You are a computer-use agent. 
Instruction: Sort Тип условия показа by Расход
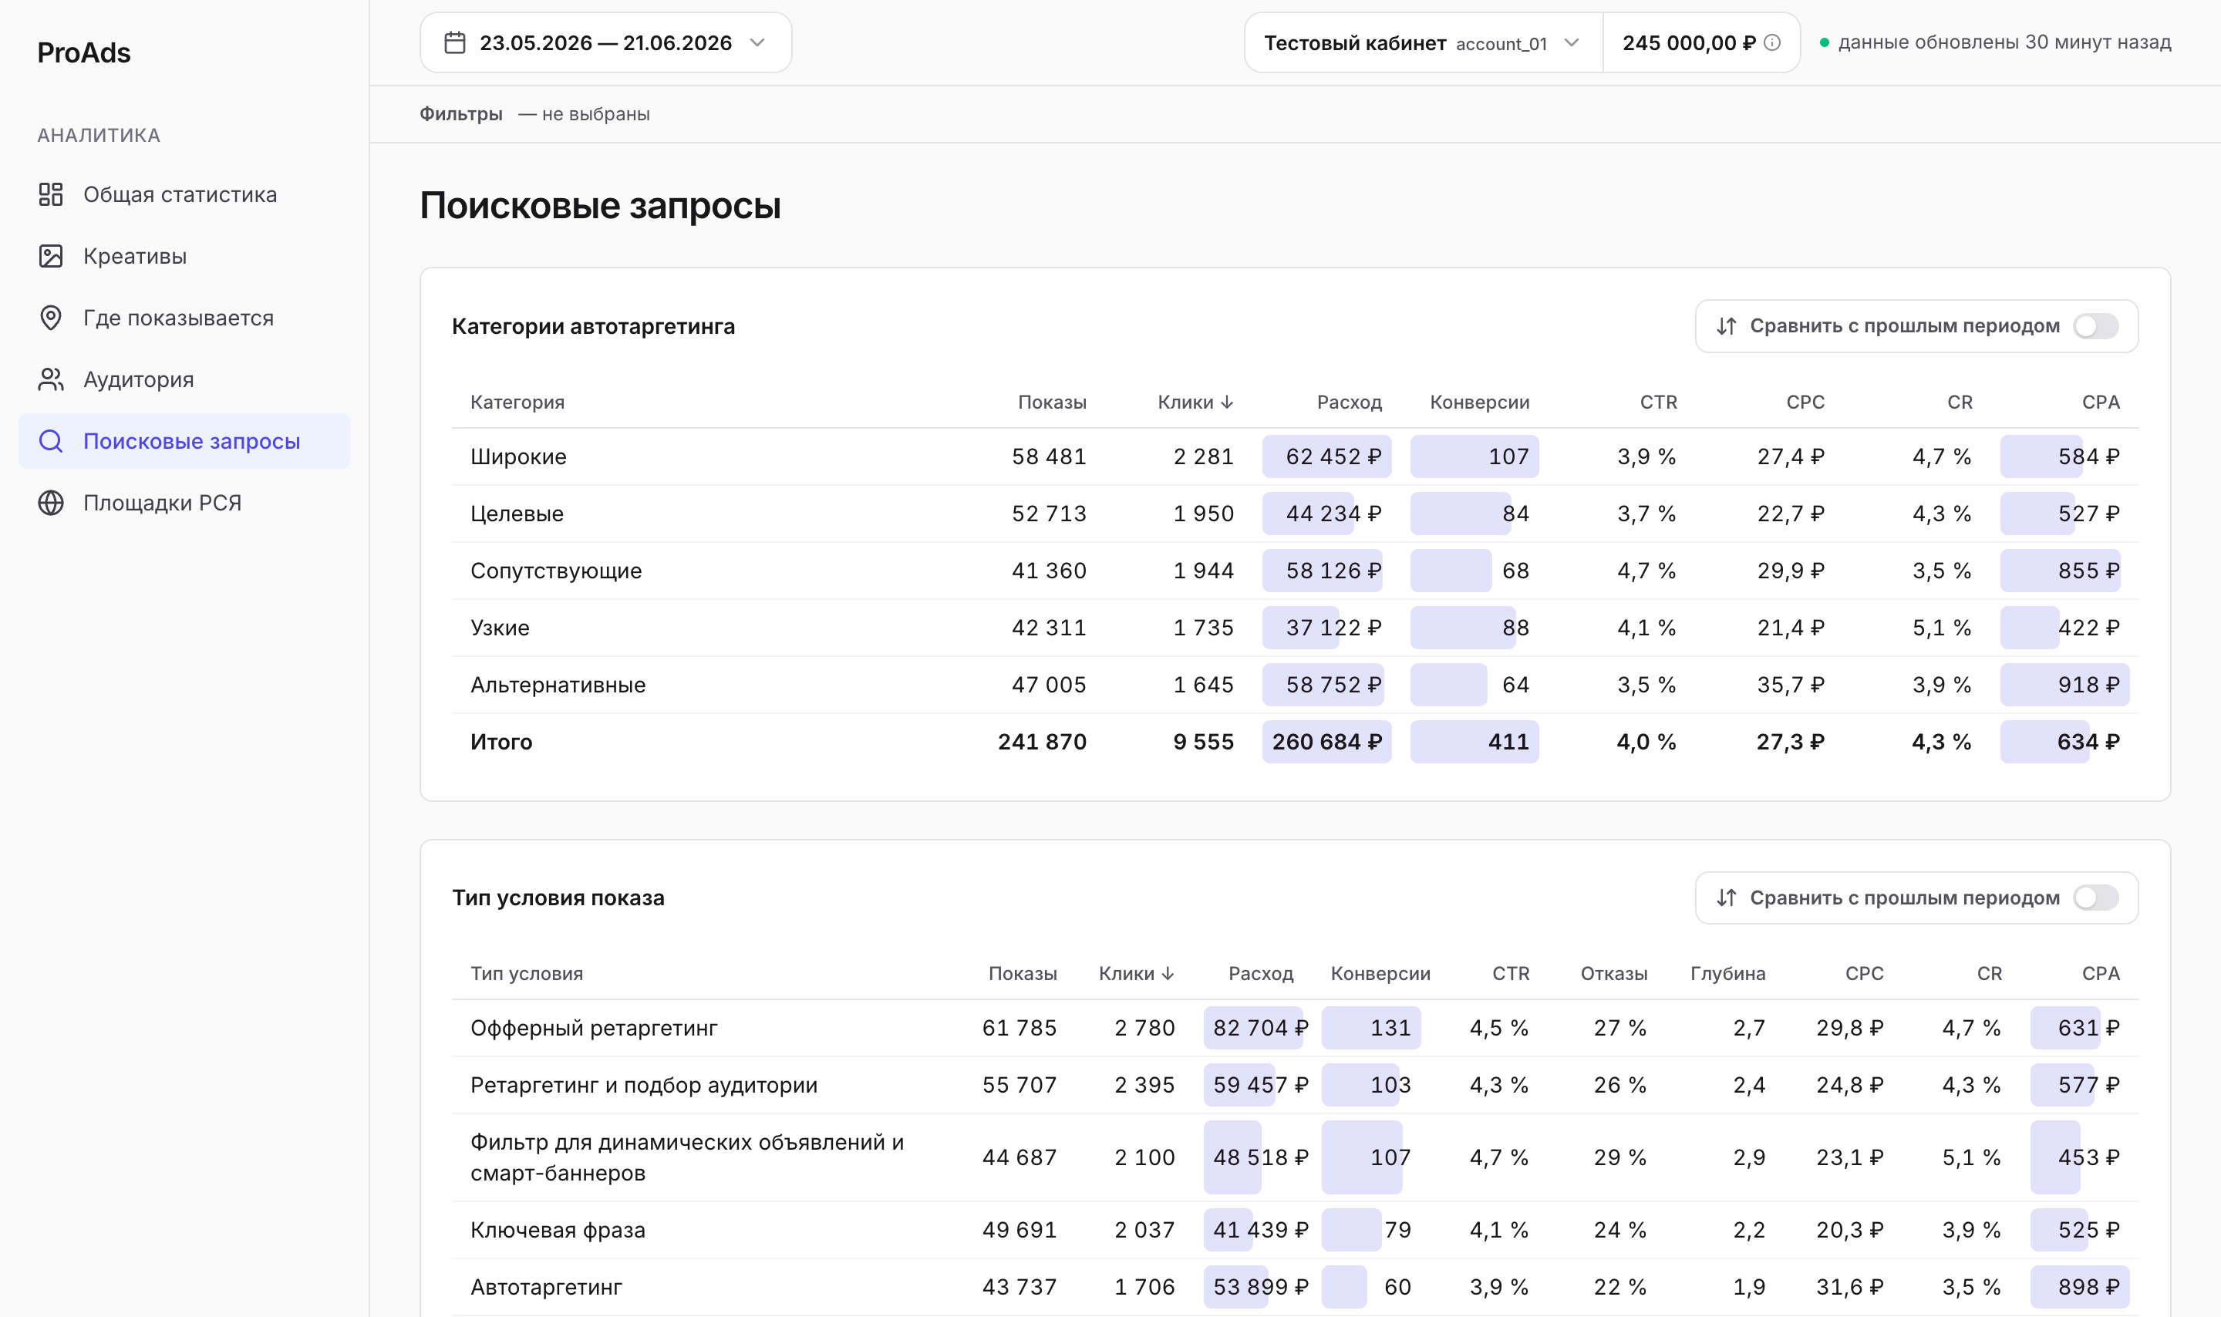pyautogui.click(x=1261, y=974)
